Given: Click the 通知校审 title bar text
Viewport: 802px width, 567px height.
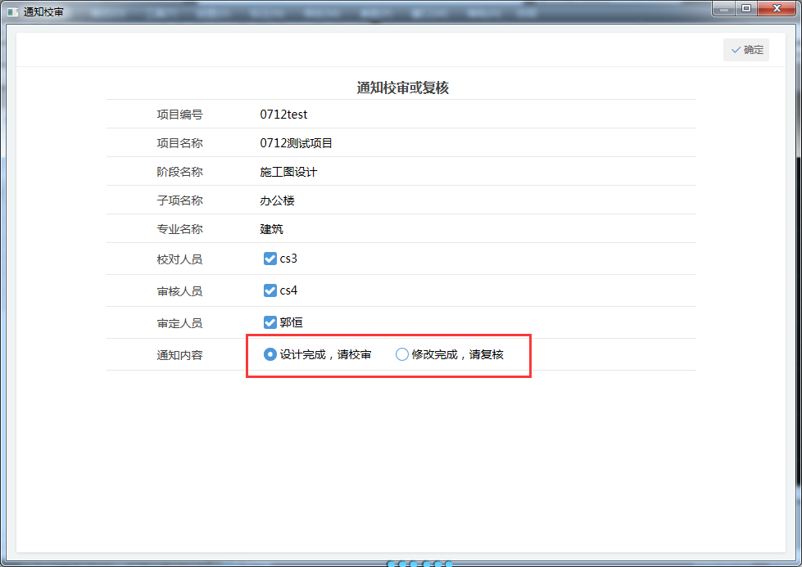Looking at the screenshot, I should [x=43, y=12].
